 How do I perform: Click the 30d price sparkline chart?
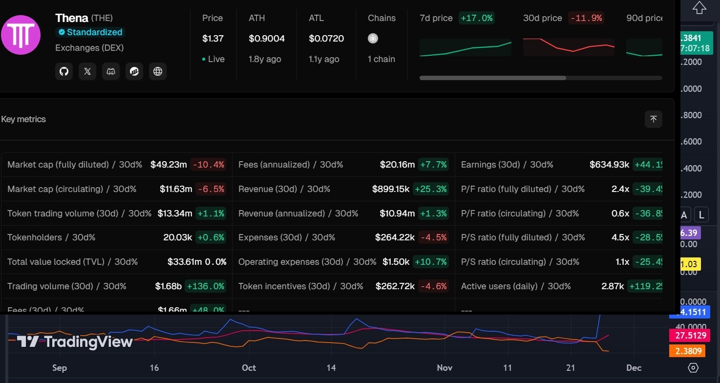[x=569, y=47]
